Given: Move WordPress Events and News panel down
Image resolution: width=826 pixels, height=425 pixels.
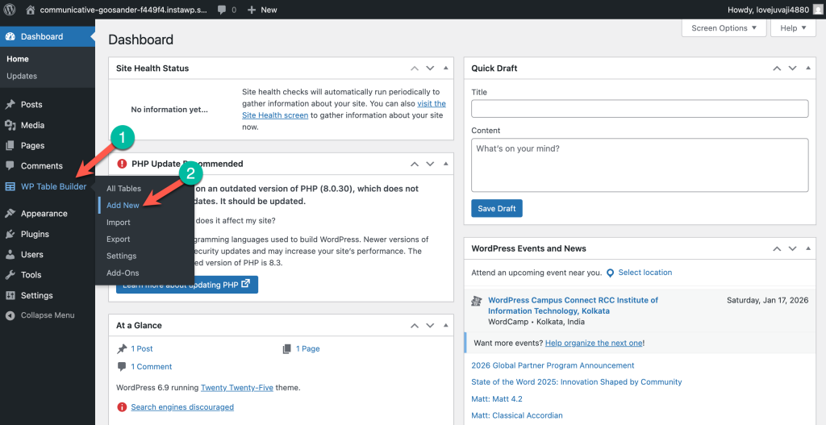Looking at the screenshot, I should click(793, 249).
